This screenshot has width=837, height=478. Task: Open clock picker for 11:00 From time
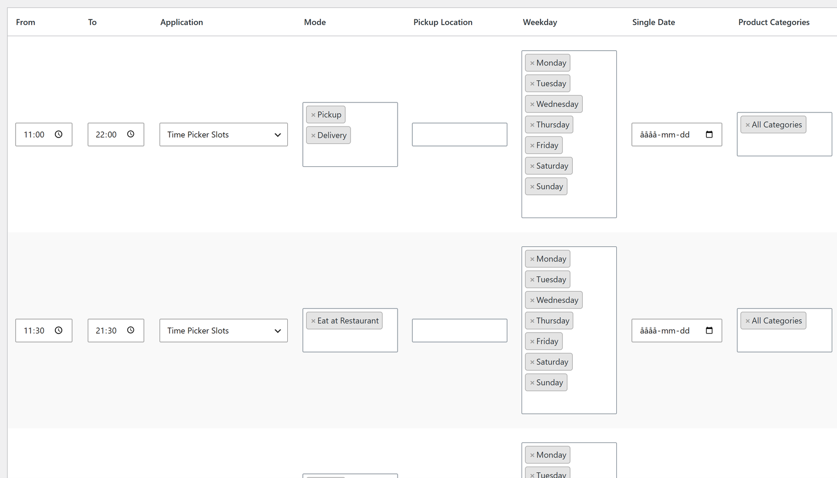59,134
